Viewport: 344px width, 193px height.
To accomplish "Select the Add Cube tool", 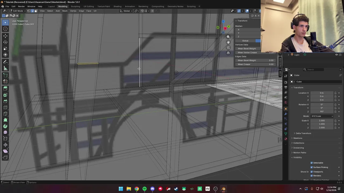I will pos(5,75).
